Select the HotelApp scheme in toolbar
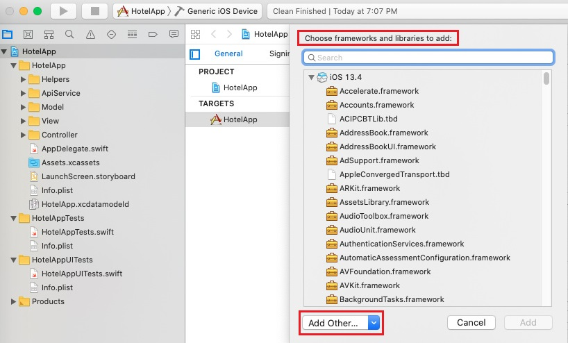This screenshot has height=343, width=568. pos(141,11)
